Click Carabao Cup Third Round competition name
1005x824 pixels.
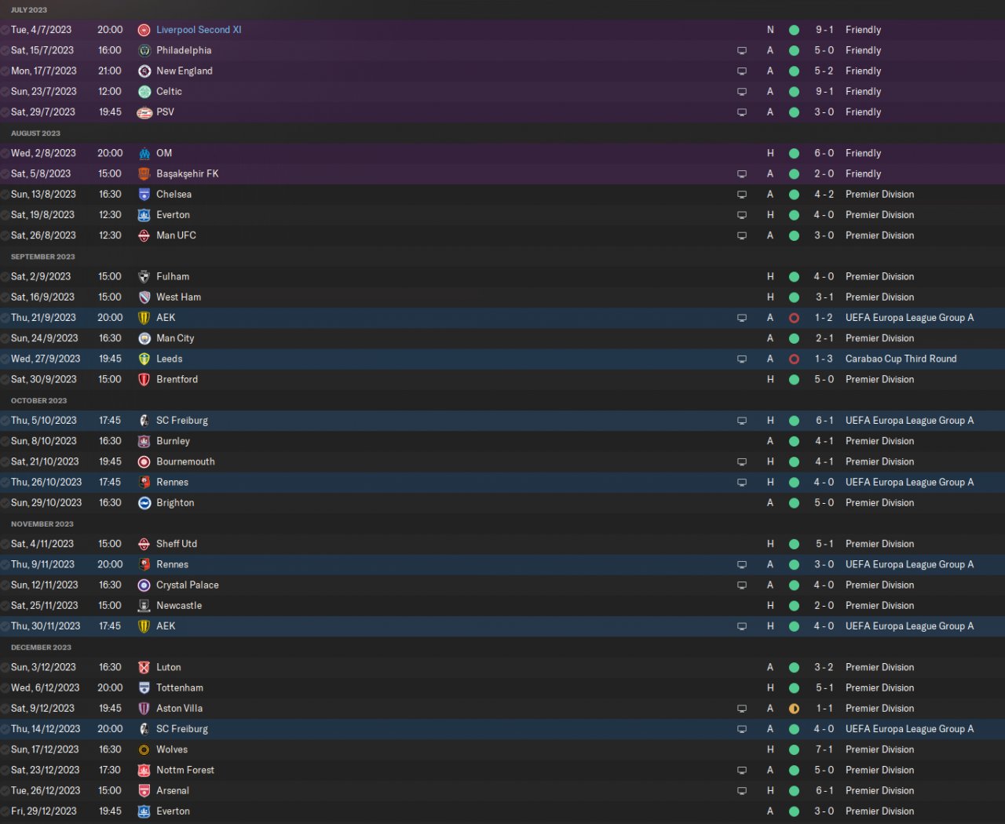901,359
